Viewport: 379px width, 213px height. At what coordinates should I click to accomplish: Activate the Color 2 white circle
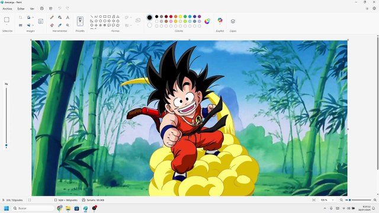[150, 25]
